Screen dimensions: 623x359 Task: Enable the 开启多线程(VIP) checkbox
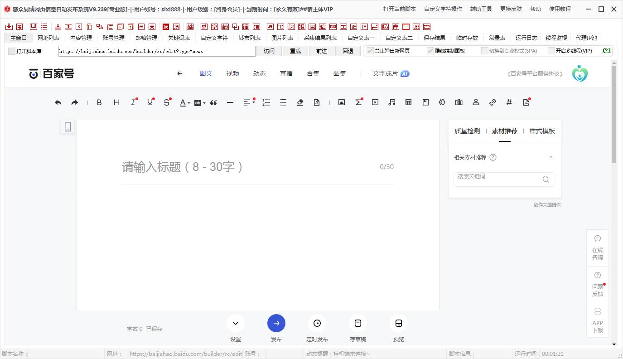(551, 51)
